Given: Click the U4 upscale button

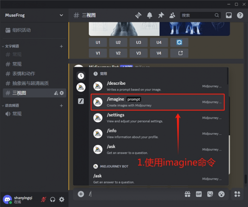Looking at the screenshot, I should (159, 42).
